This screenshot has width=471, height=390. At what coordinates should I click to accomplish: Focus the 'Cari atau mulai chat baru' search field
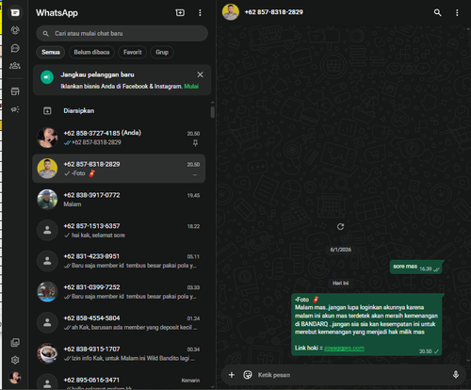point(122,33)
